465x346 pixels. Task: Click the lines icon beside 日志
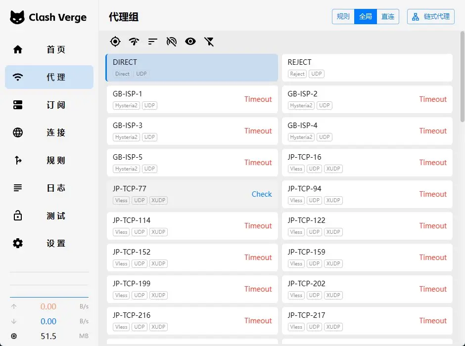[18, 188]
